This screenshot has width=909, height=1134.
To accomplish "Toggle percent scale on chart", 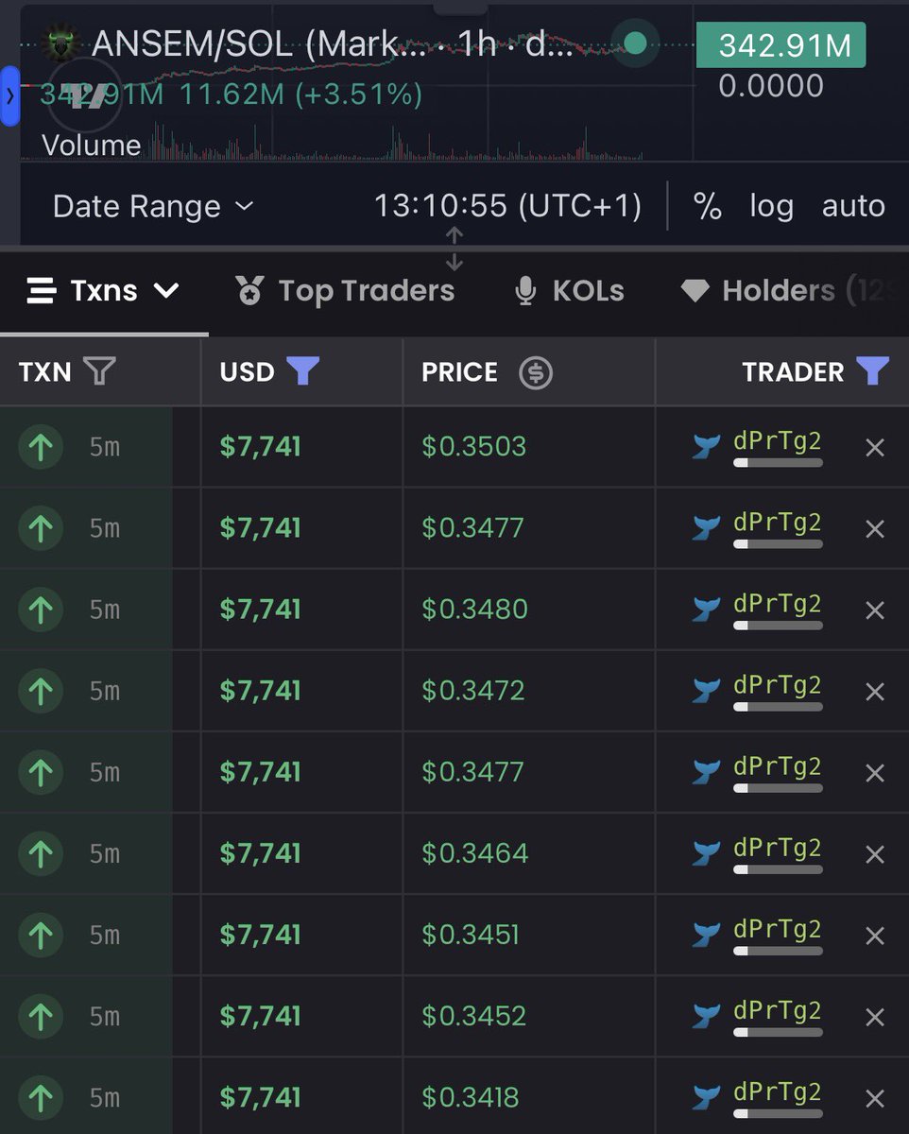I will tap(708, 206).
